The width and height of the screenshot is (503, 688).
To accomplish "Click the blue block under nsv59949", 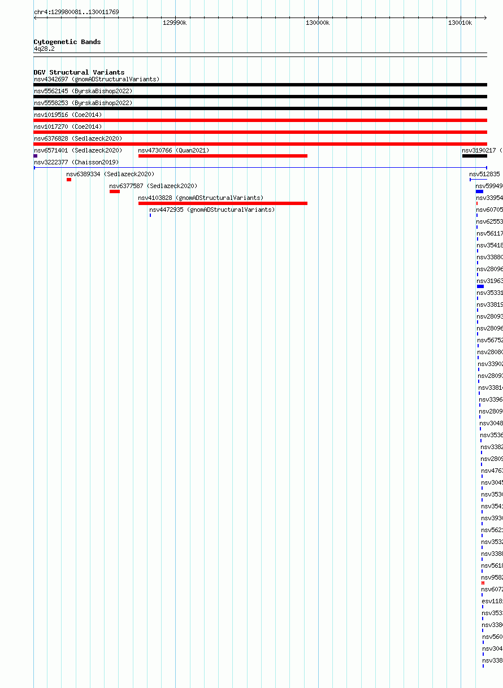I will [479, 191].
